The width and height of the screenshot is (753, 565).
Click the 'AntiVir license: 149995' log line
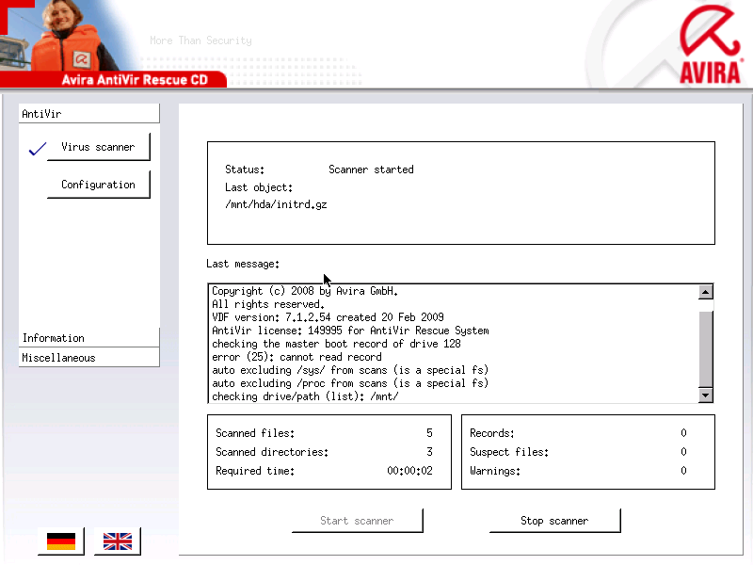pyautogui.click(x=350, y=331)
